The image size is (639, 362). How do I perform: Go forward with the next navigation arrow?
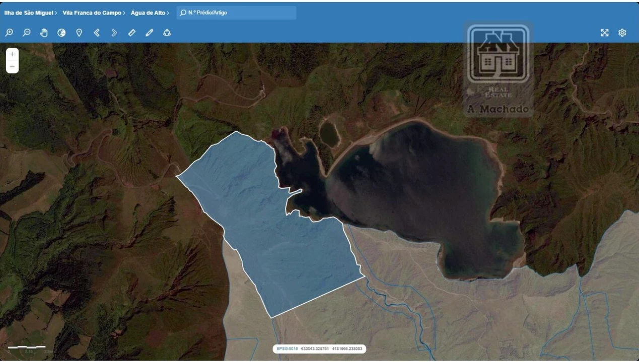[x=114, y=32]
